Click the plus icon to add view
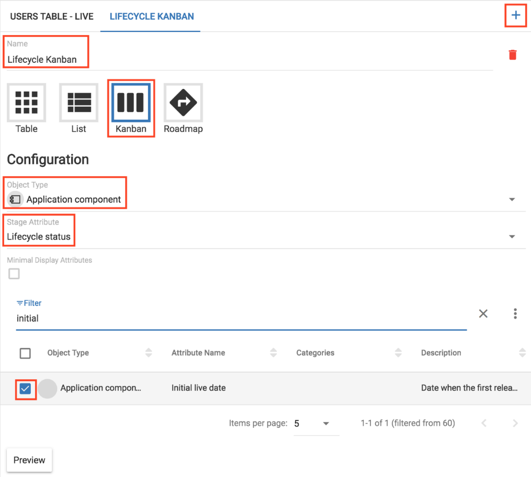The height and width of the screenshot is (477, 531). [516, 15]
